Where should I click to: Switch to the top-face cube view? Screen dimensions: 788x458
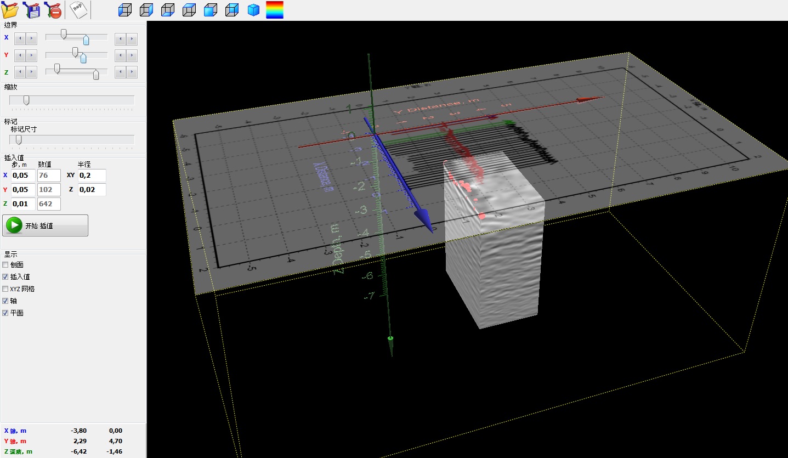(x=189, y=10)
